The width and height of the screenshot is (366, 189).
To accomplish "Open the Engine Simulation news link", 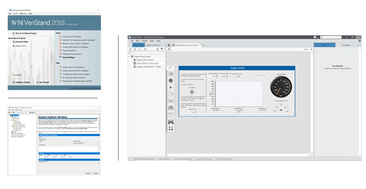I will pyautogui.click(x=69, y=50).
